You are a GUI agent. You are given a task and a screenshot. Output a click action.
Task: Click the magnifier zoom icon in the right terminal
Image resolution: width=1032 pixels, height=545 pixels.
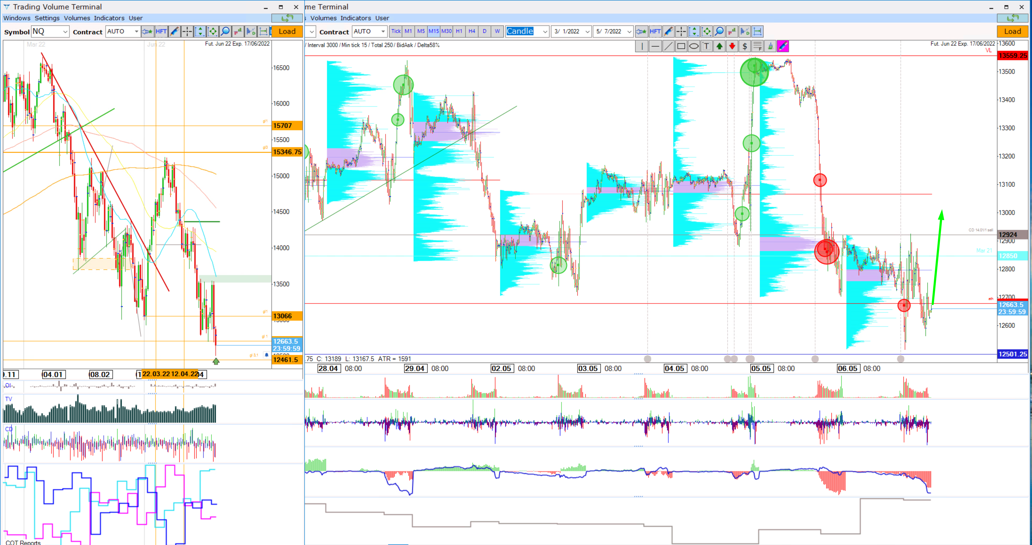[720, 31]
